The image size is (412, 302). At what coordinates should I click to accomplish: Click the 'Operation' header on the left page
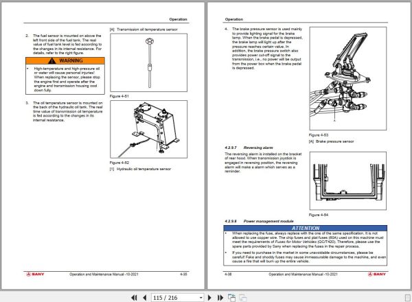(x=178, y=19)
